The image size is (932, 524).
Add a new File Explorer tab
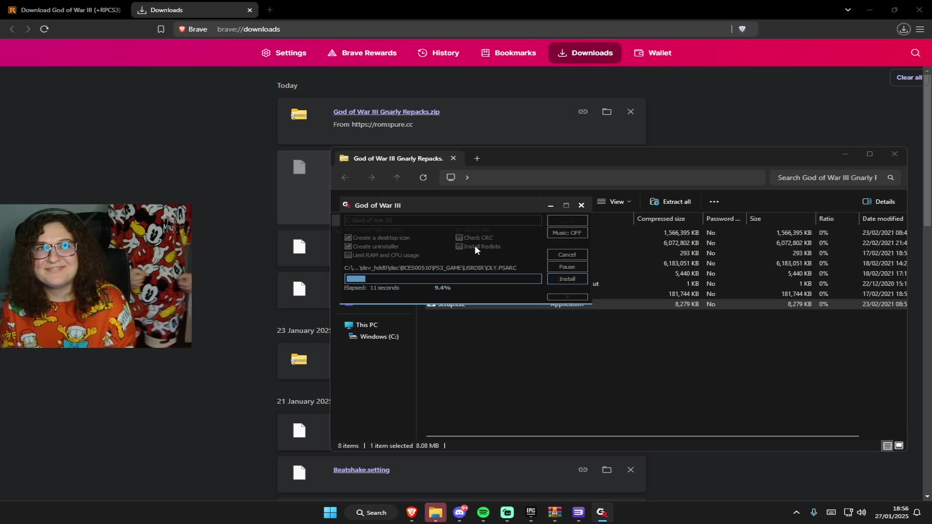click(477, 159)
